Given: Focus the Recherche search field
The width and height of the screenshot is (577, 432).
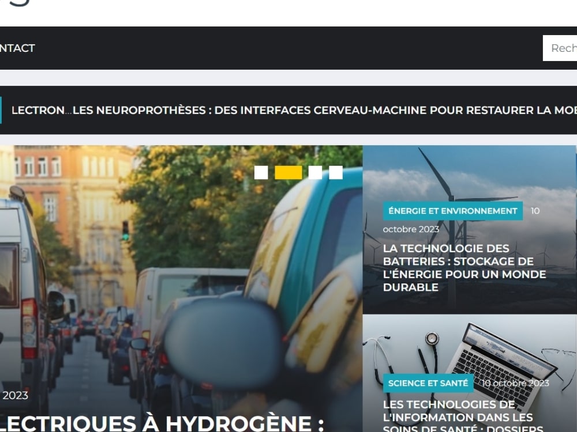Looking at the screenshot, I should (560, 48).
